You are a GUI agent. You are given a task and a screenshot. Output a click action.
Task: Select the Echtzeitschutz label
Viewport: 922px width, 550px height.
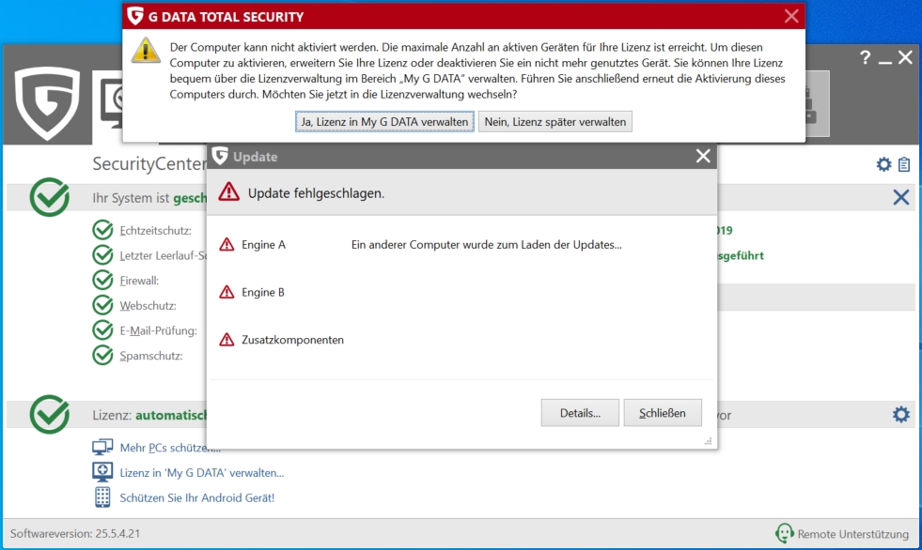(x=155, y=231)
